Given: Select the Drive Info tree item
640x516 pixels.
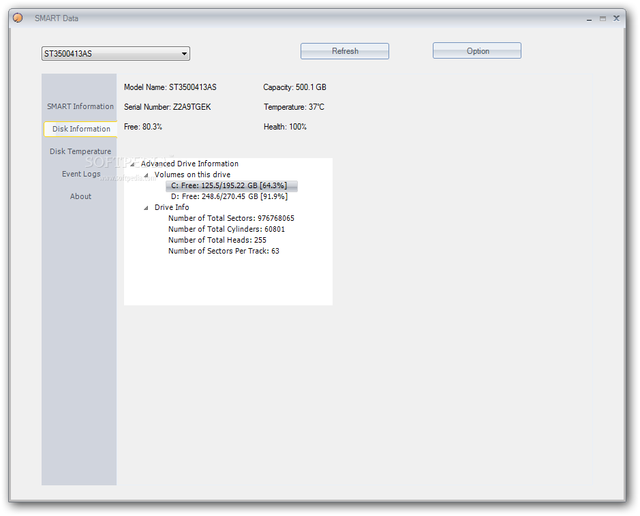Looking at the screenshot, I should 172,207.
